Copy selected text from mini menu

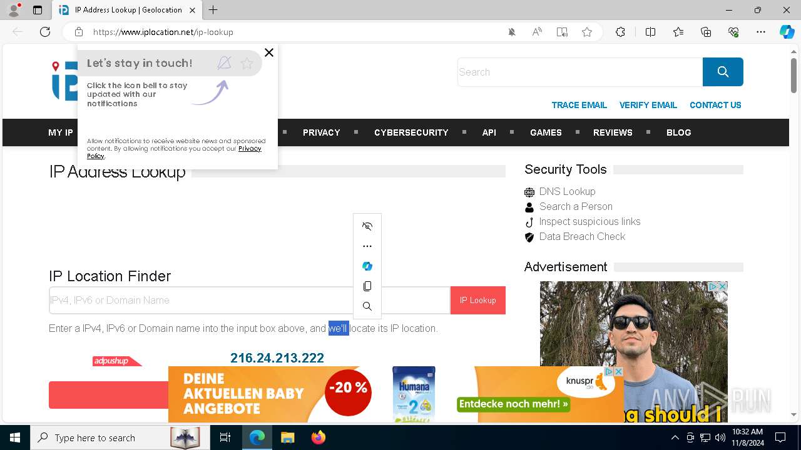367,286
